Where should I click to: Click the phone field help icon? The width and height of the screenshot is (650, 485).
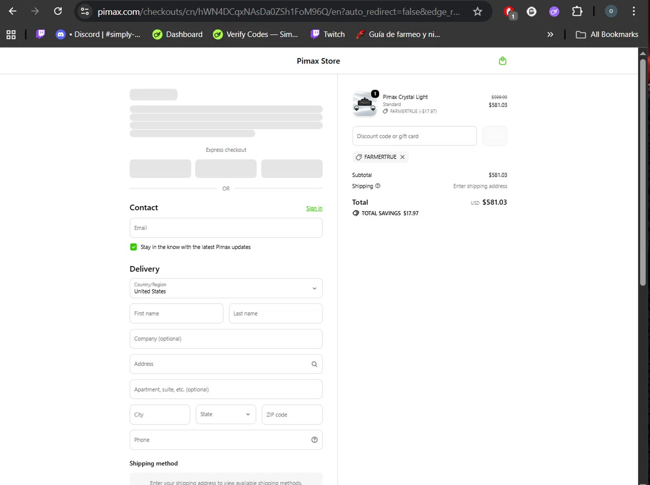click(x=315, y=440)
